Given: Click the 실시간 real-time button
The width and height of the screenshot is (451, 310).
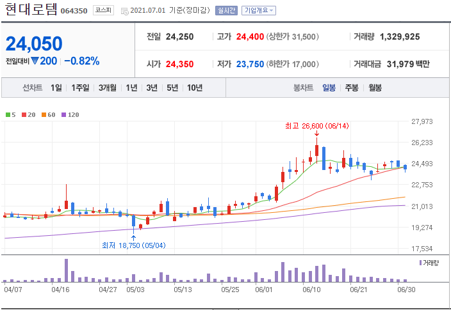Looking at the screenshot, I should point(226,11).
